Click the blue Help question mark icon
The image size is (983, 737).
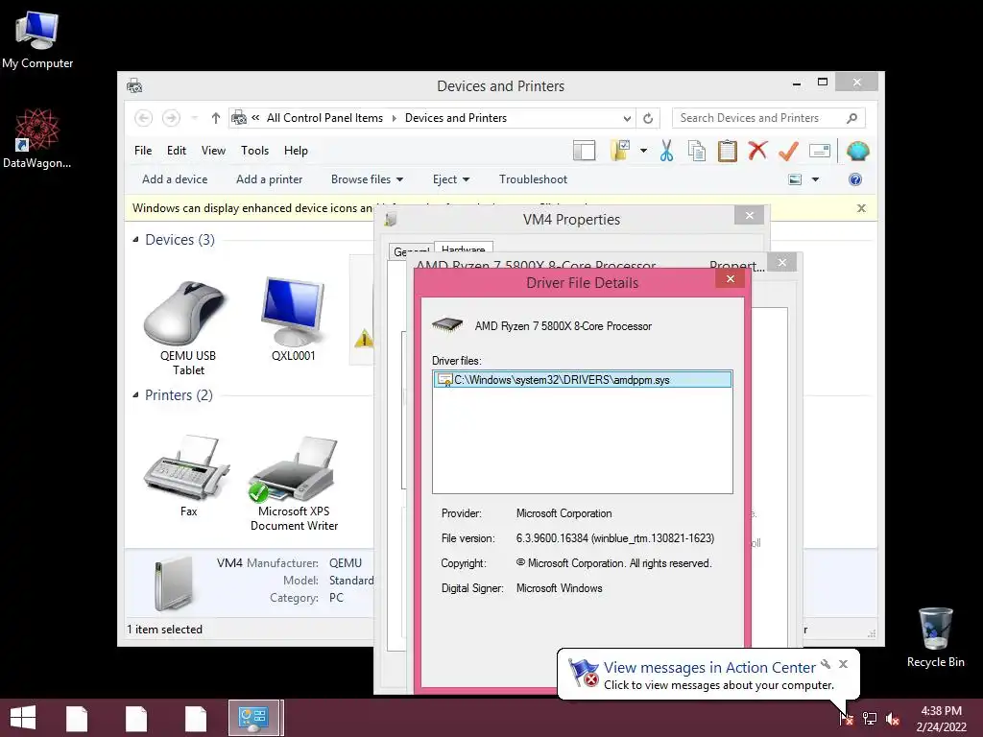855,179
